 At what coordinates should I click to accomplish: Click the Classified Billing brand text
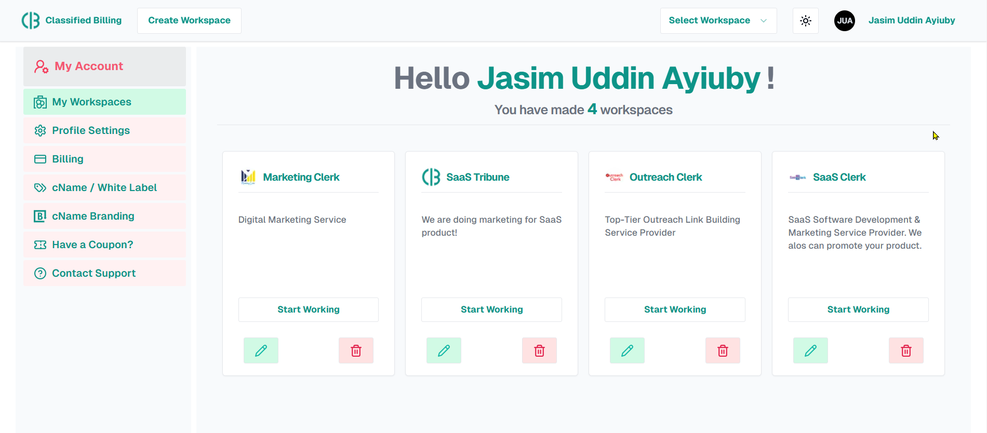point(84,20)
